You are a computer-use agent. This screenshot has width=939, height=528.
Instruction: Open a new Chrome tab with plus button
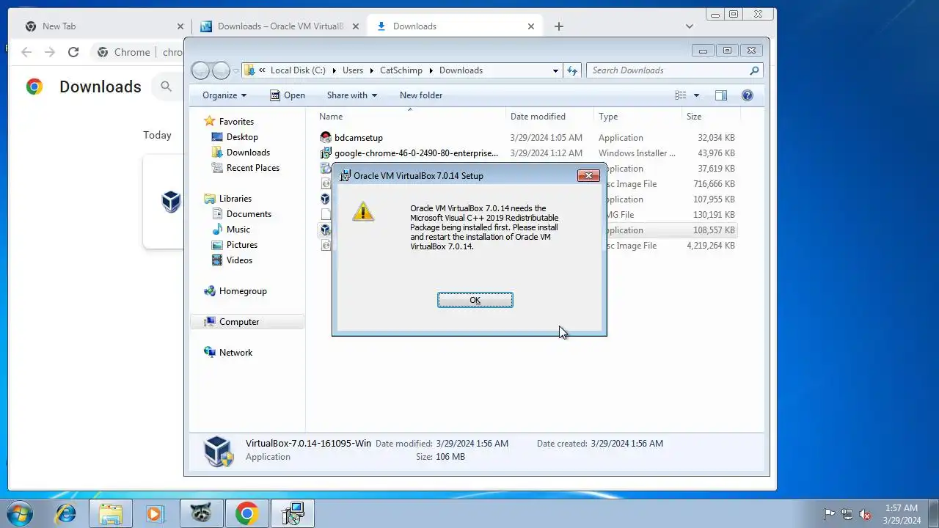(x=559, y=26)
